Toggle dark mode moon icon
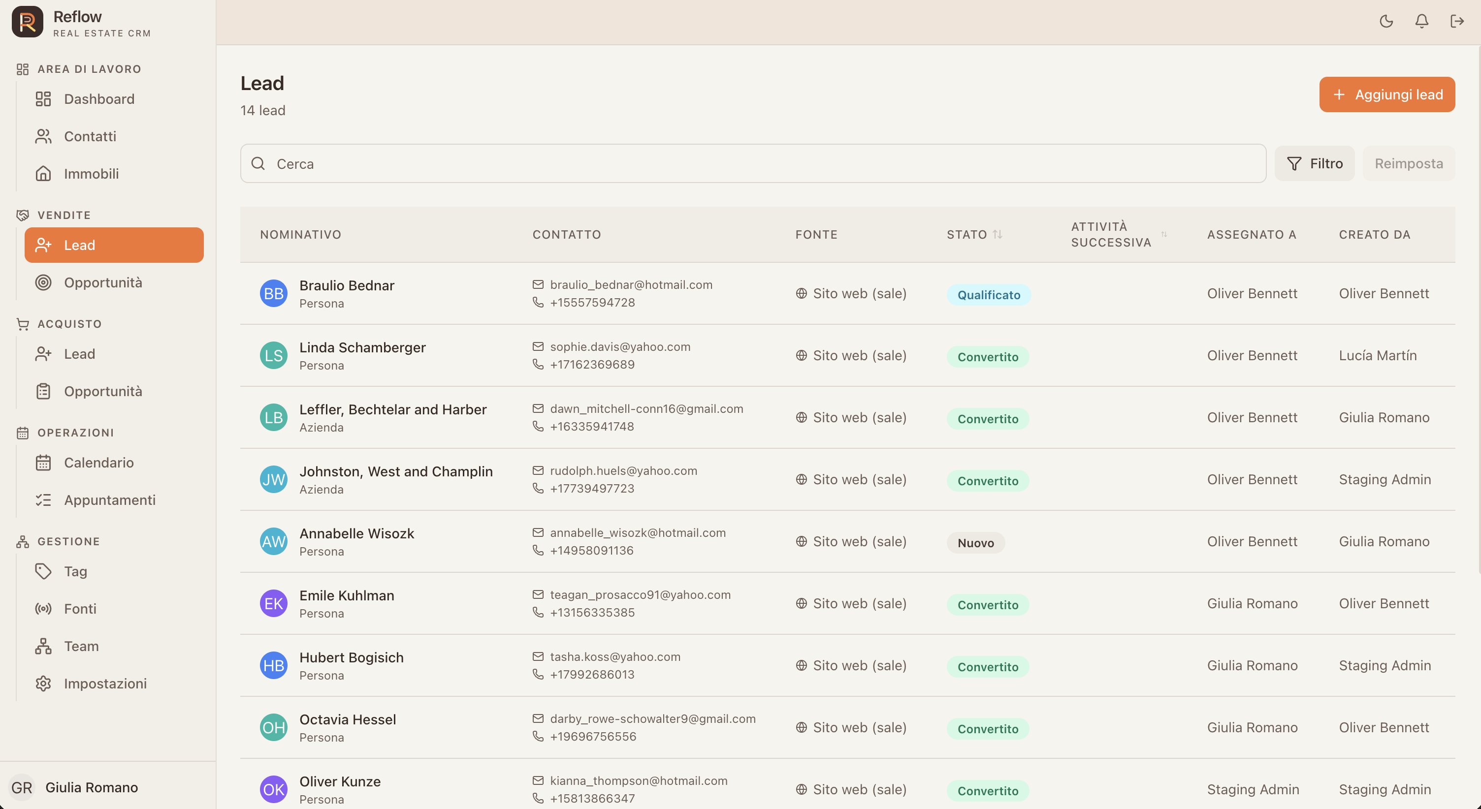 pos(1386,21)
